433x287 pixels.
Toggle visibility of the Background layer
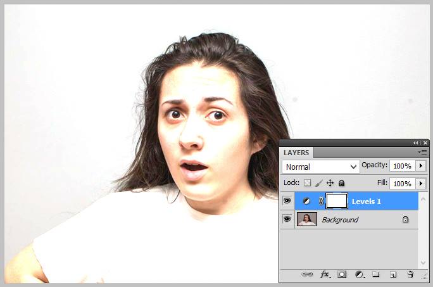click(x=287, y=219)
